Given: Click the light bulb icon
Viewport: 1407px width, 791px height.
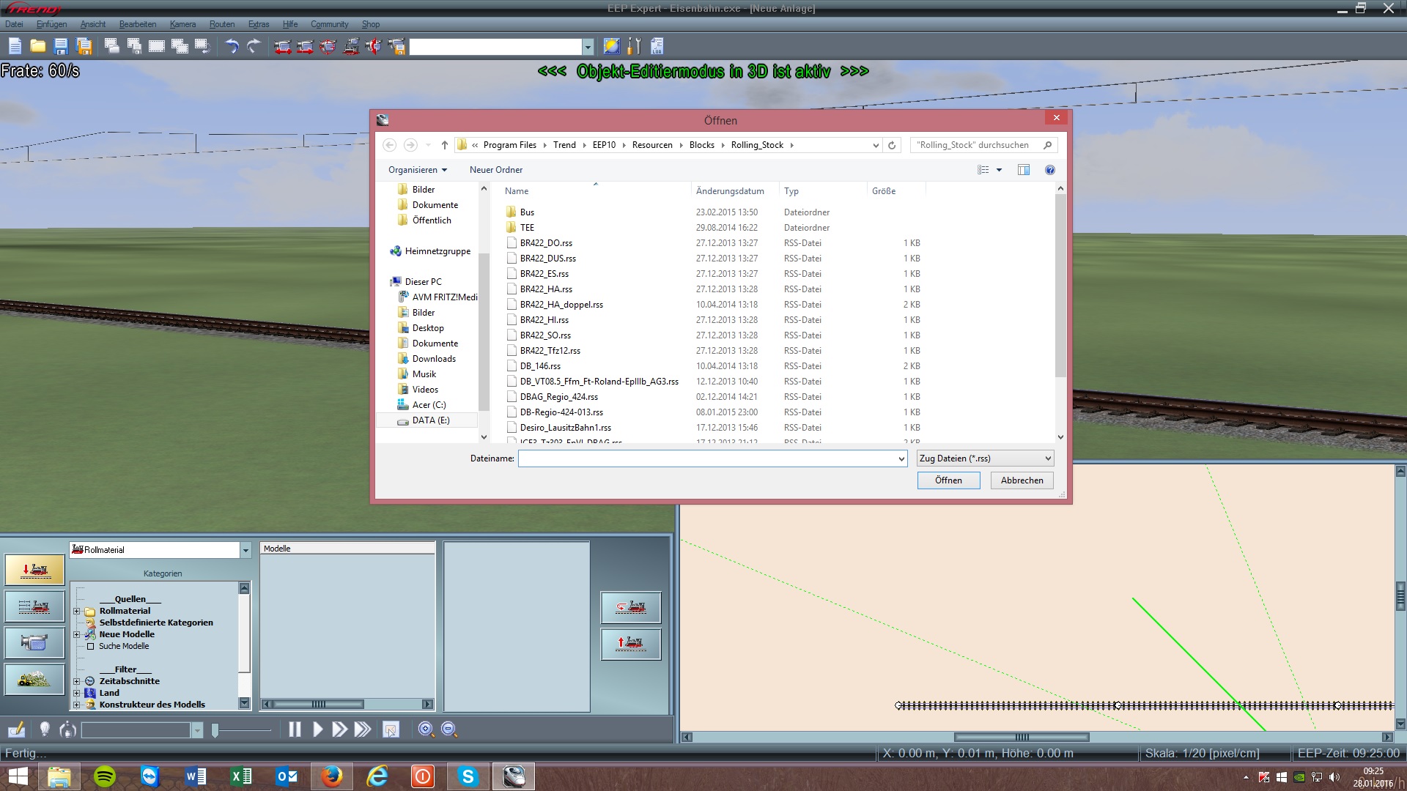Looking at the screenshot, I should pyautogui.click(x=45, y=729).
